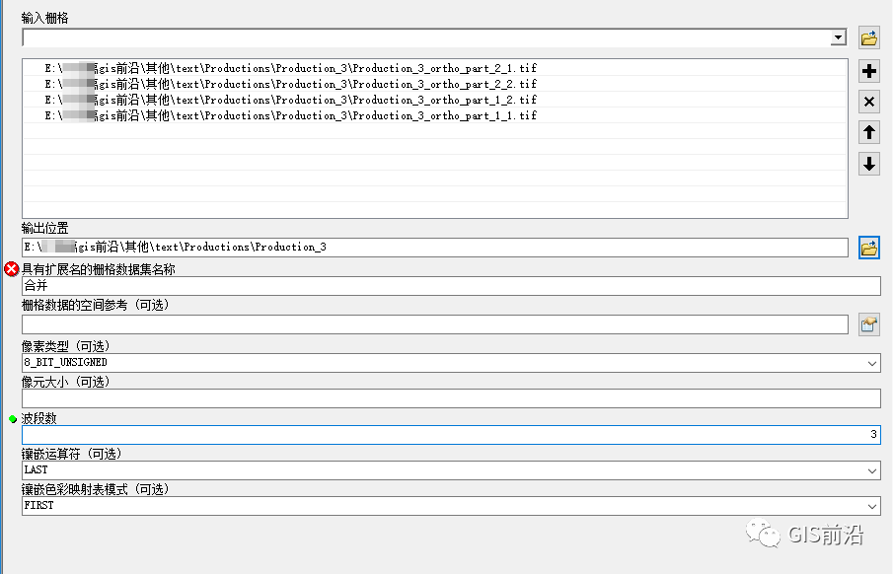Screen dimensions: 893x574
Task: Click raster dataset name field containing 合并
Action: (x=451, y=286)
